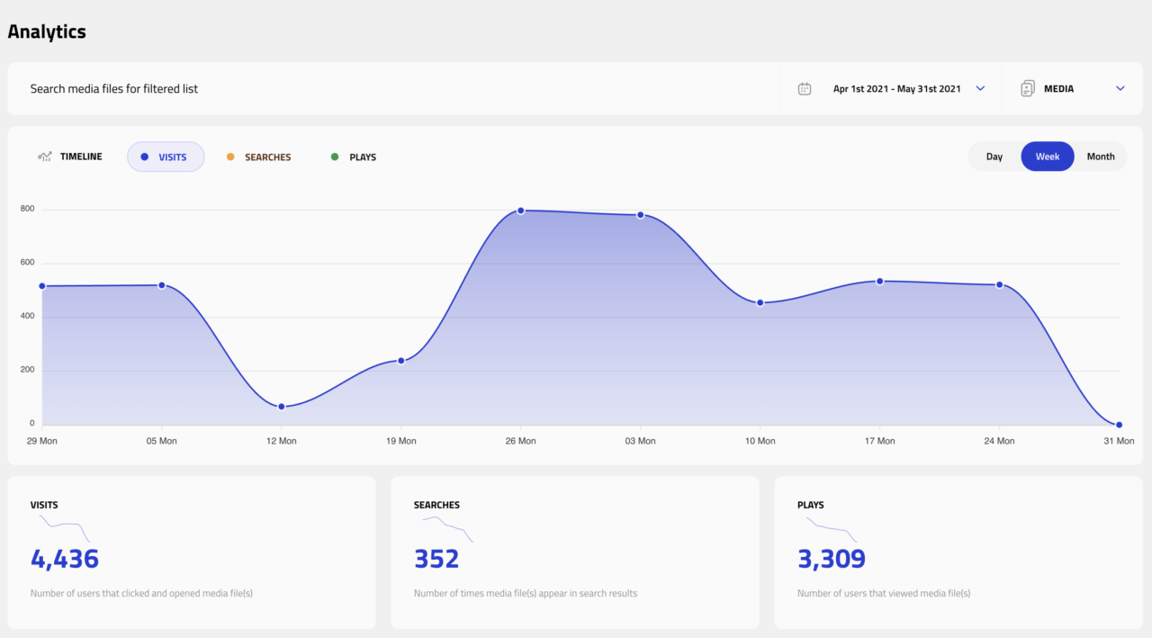Click the Plays card sparkline
This screenshot has width=1152, height=638.
tap(830, 526)
